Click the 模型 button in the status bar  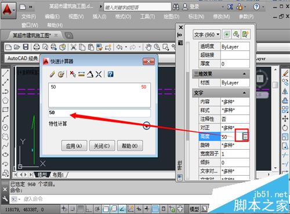[x=194, y=209]
